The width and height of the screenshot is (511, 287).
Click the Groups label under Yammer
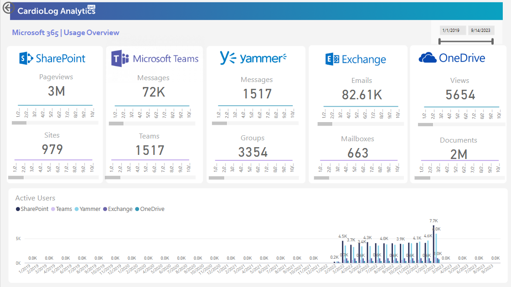click(253, 138)
